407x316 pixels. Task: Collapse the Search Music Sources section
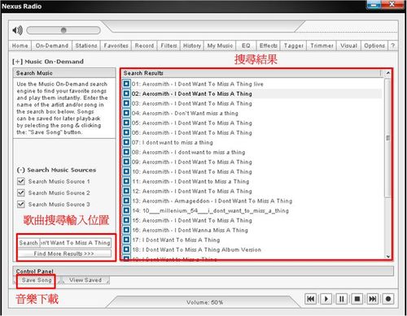[20, 170]
